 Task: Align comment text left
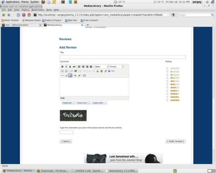pos(79,67)
